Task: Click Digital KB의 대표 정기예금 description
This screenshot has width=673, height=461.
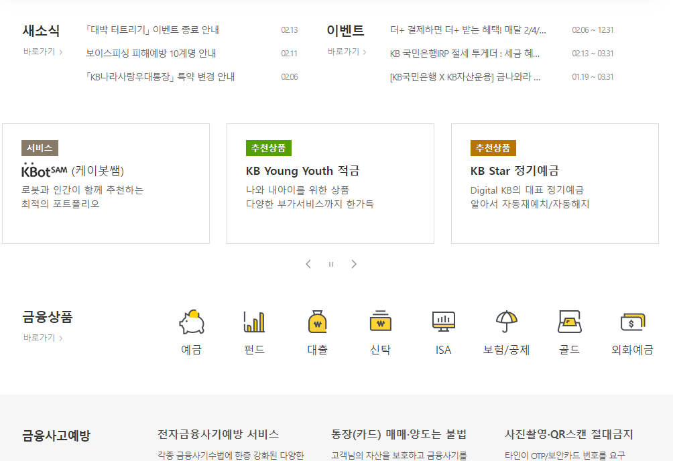Action: (527, 190)
